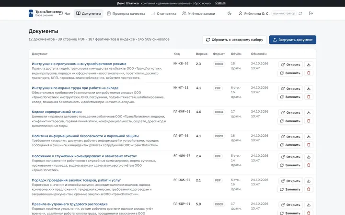This screenshot has width=345, height=215.
Task: Click title Инструкция по охране труда при работе на складе
Action: point(75,88)
